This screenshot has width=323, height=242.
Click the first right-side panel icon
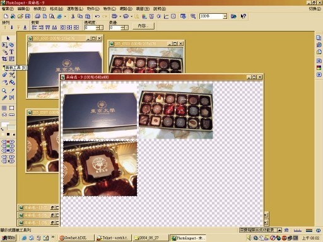(x=319, y=38)
